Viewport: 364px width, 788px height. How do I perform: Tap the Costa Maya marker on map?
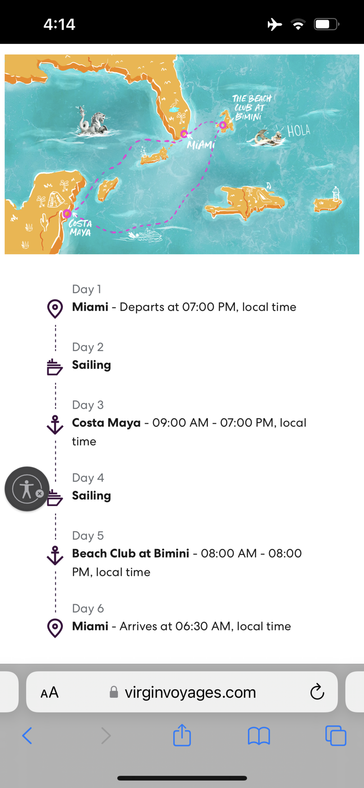pos(67,214)
